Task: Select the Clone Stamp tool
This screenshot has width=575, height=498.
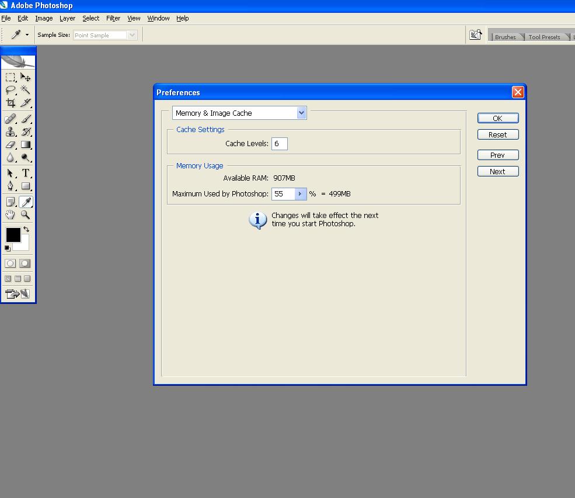Action: click(x=11, y=132)
